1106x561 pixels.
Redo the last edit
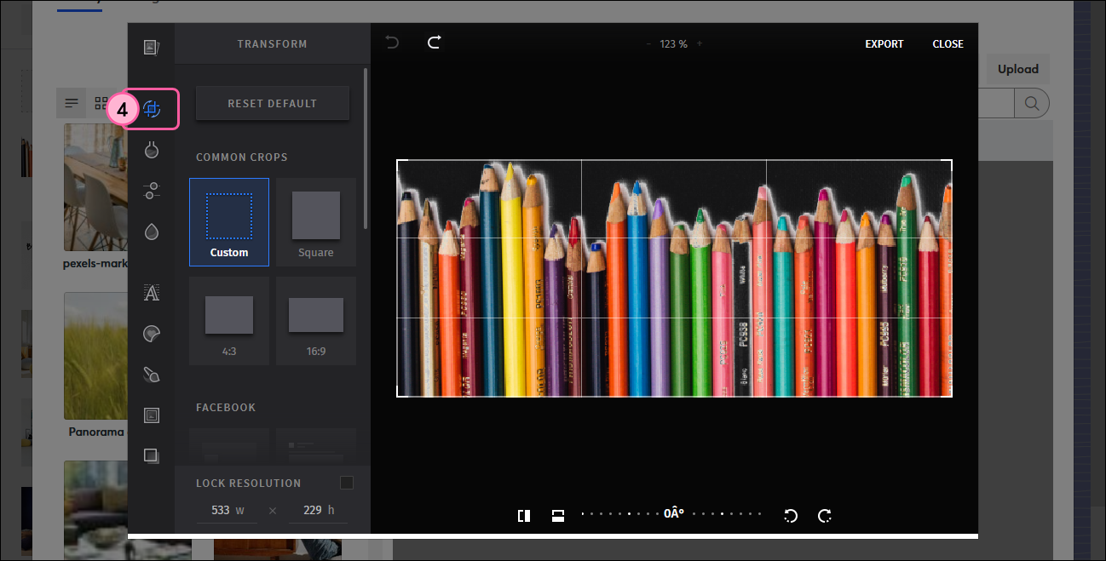pos(435,43)
